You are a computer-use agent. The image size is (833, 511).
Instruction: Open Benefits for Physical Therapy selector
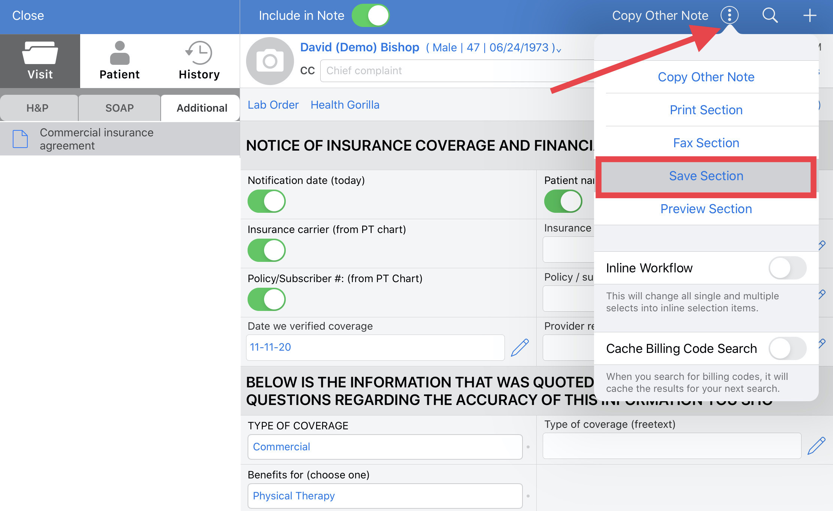385,496
